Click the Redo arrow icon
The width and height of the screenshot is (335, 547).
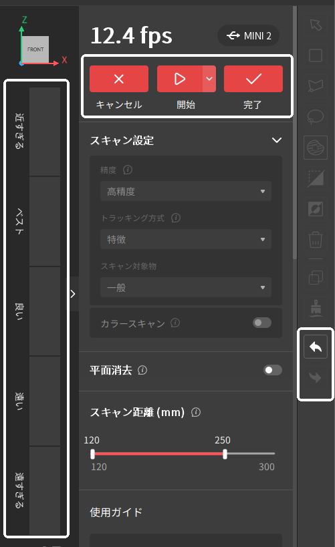[x=316, y=377]
